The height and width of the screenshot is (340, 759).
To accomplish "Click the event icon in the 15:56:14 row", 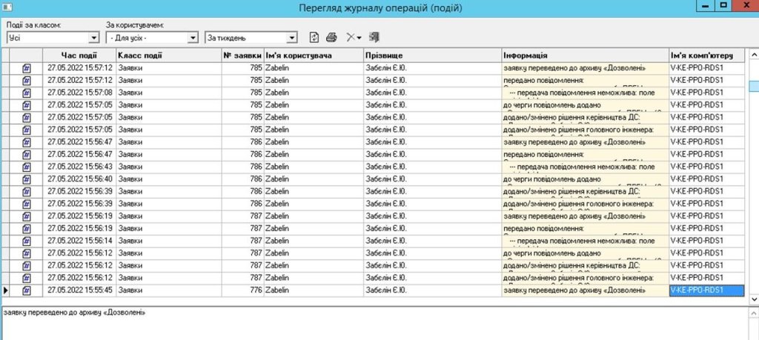I will tap(27, 241).
